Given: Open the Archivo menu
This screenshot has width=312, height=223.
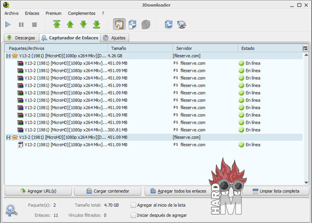Looking at the screenshot, I should pos(11,14).
